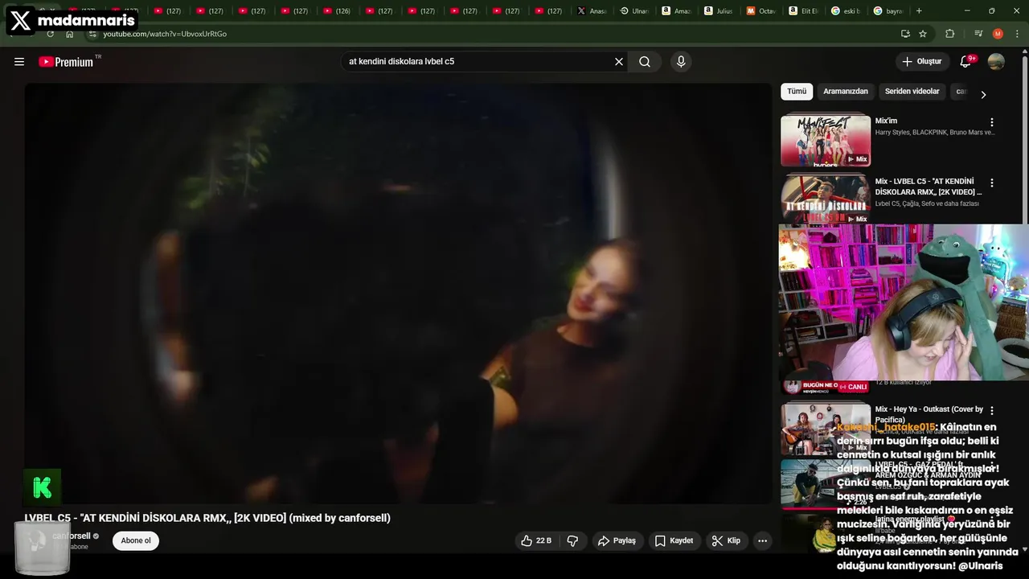Click the AT KENDİNİ DİSKOLARA mix thumbnail
1029x579 pixels.
click(826, 199)
